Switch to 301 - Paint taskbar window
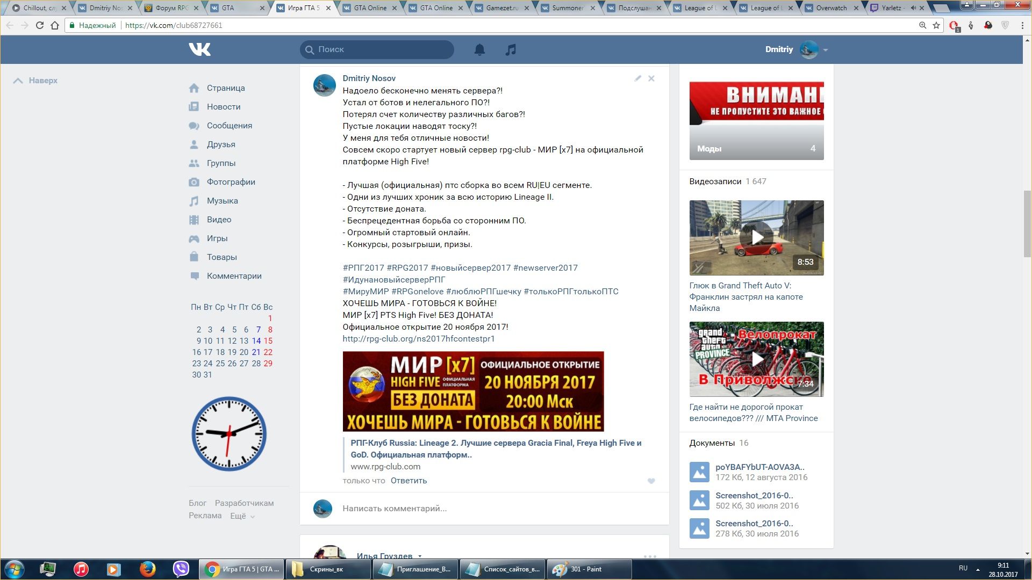Screen dimensions: 1032x580 point(589,569)
